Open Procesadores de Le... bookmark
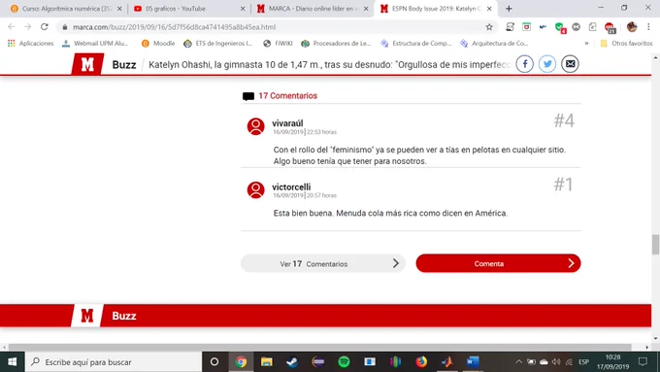This screenshot has width=660, height=372. (336, 44)
